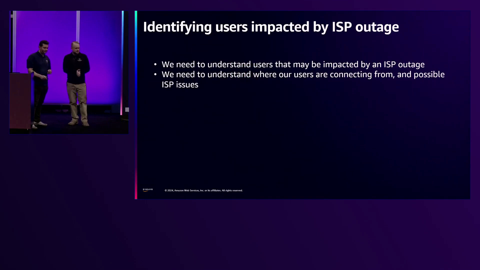The width and height of the screenshot is (480, 270).
Task: Click the Amazon logo in slide footer
Action: 147,190
